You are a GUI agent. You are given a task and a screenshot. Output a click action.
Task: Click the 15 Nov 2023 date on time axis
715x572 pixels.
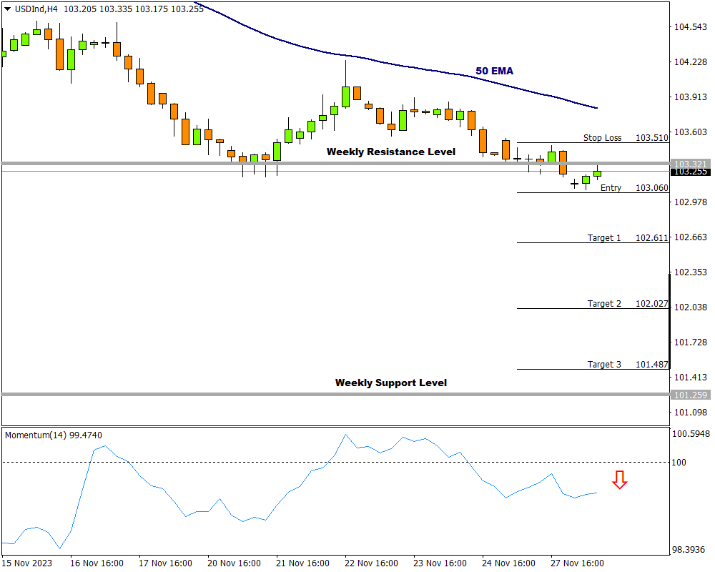[x=27, y=563]
